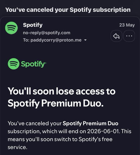Click the 2026-06-01 end date text

tap(103, 131)
